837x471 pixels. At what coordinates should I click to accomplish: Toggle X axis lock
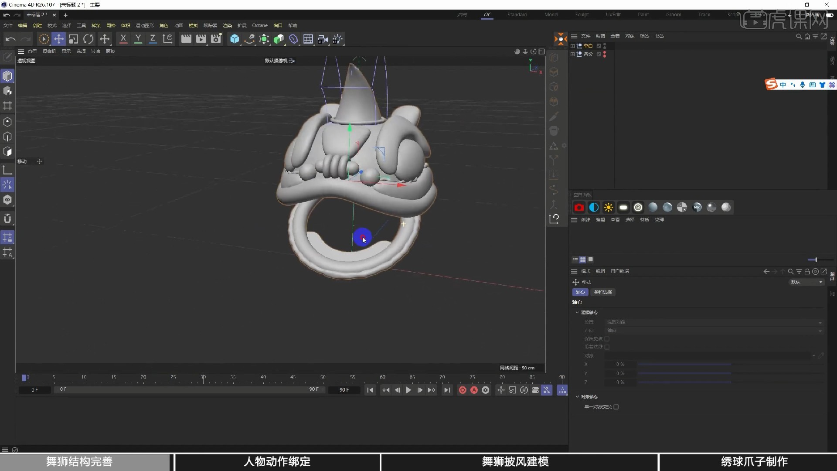[123, 39]
